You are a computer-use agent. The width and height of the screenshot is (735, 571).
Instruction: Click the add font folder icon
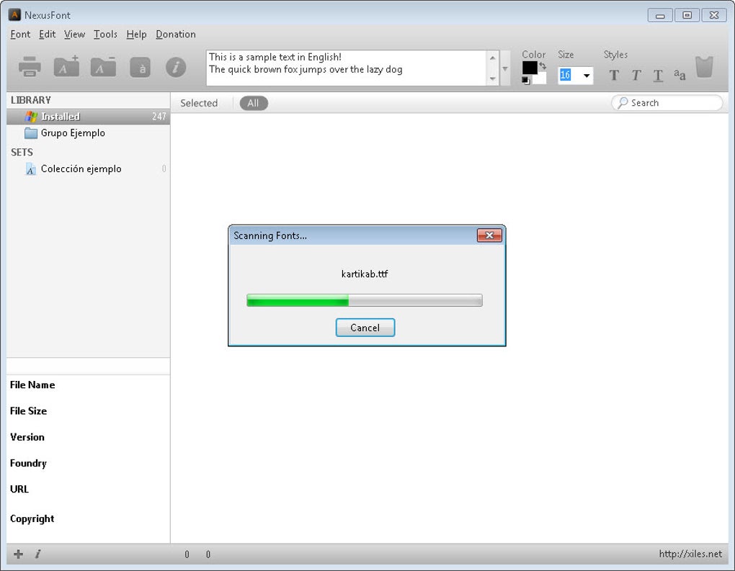click(x=66, y=66)
